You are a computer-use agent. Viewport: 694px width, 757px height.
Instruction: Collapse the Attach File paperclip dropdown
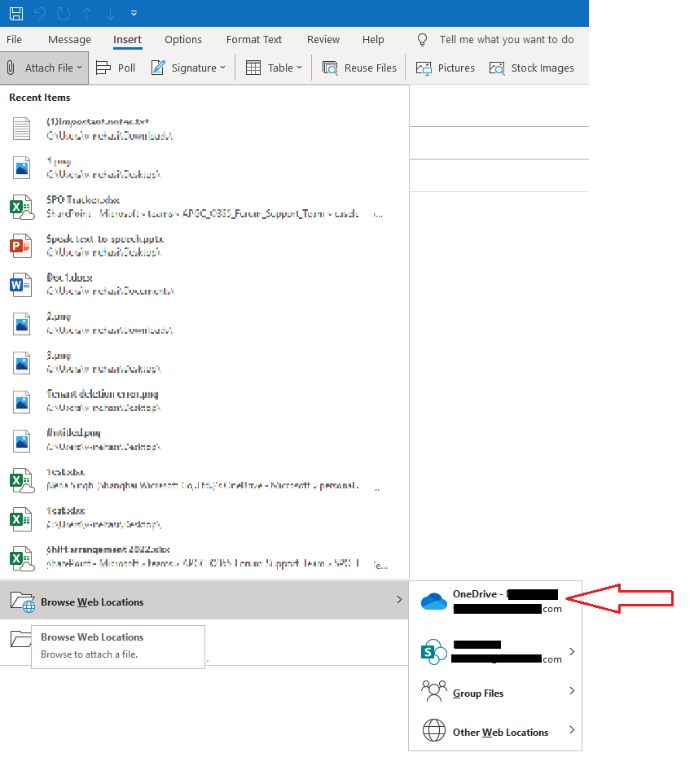pos(45,68)
